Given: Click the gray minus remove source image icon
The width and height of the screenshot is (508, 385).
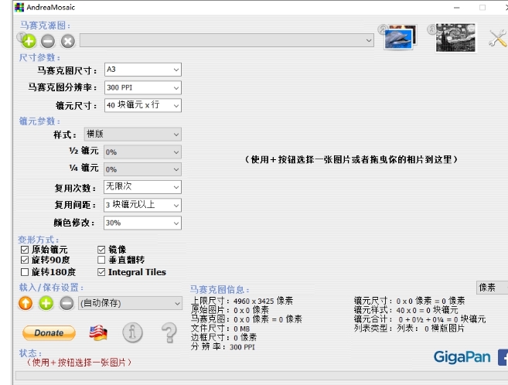Looking at the screenshot, I should coord(48,41).
